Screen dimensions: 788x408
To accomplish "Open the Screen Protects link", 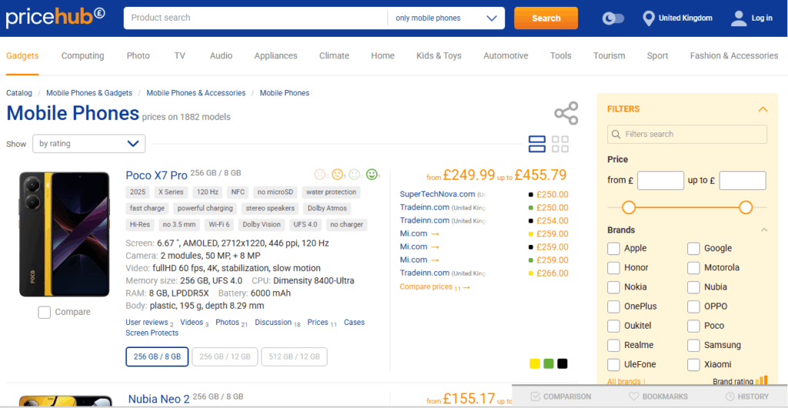I will 152,333.
